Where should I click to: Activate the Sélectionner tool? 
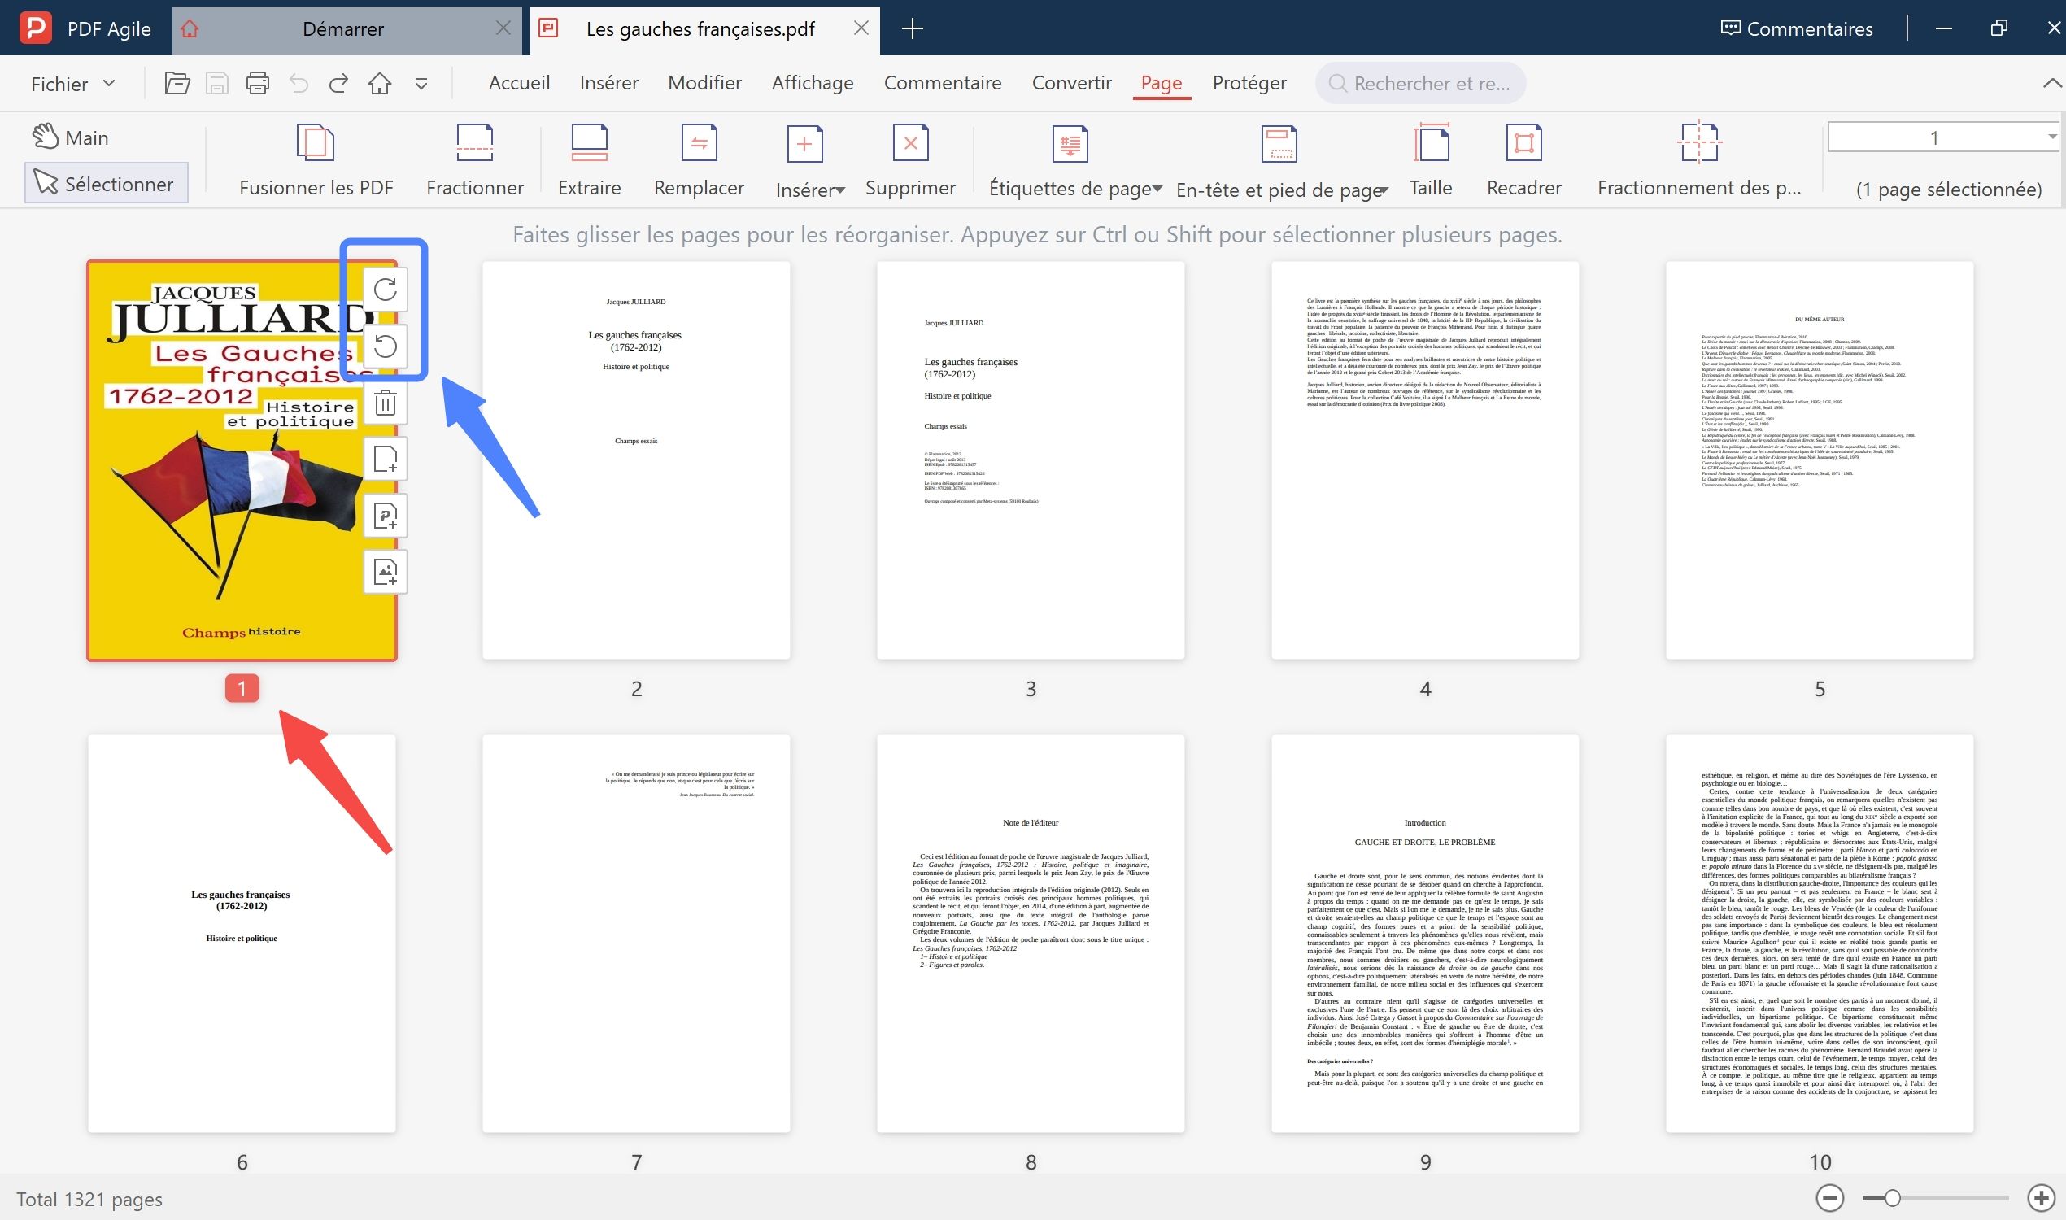click(106, 183)
